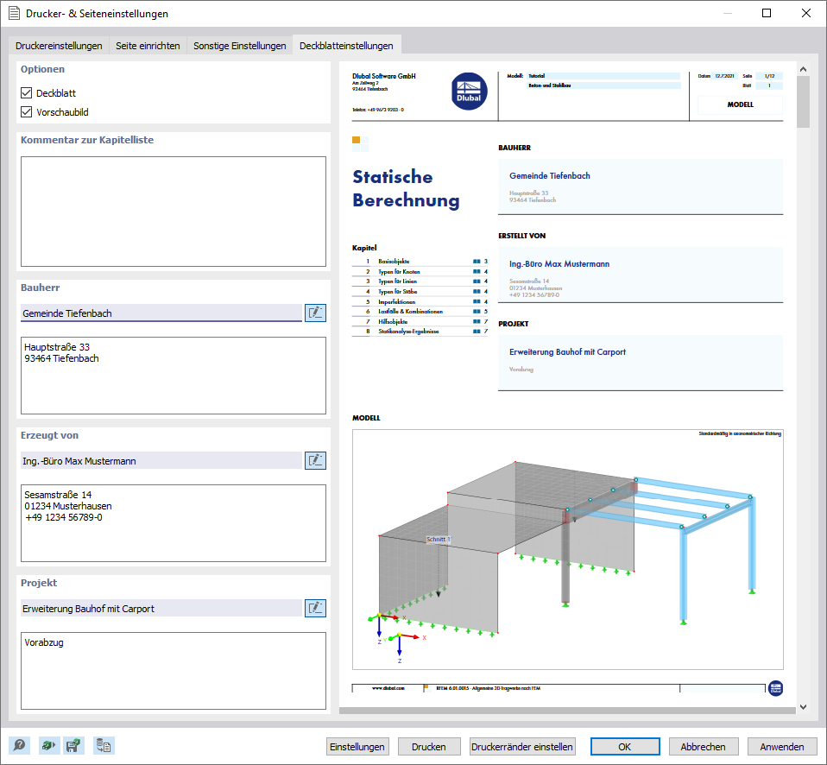Maximize the dialog window
Image resolution: width=827 pixels, height=765 pixels.
pos(767,13)
